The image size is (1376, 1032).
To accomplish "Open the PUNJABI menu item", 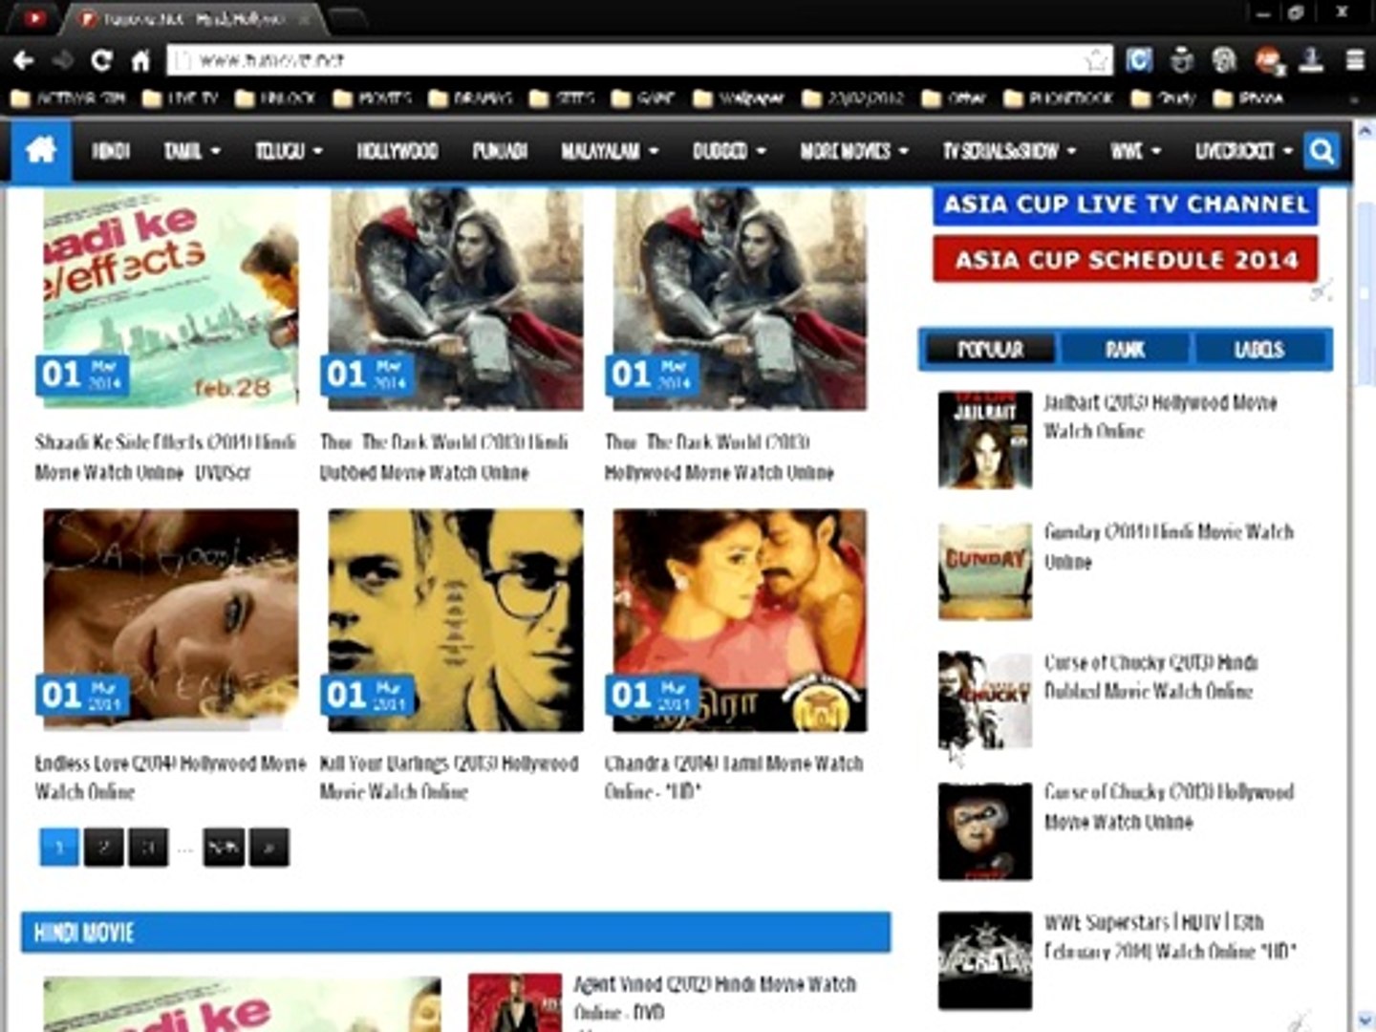I will [x=500, y=151].
